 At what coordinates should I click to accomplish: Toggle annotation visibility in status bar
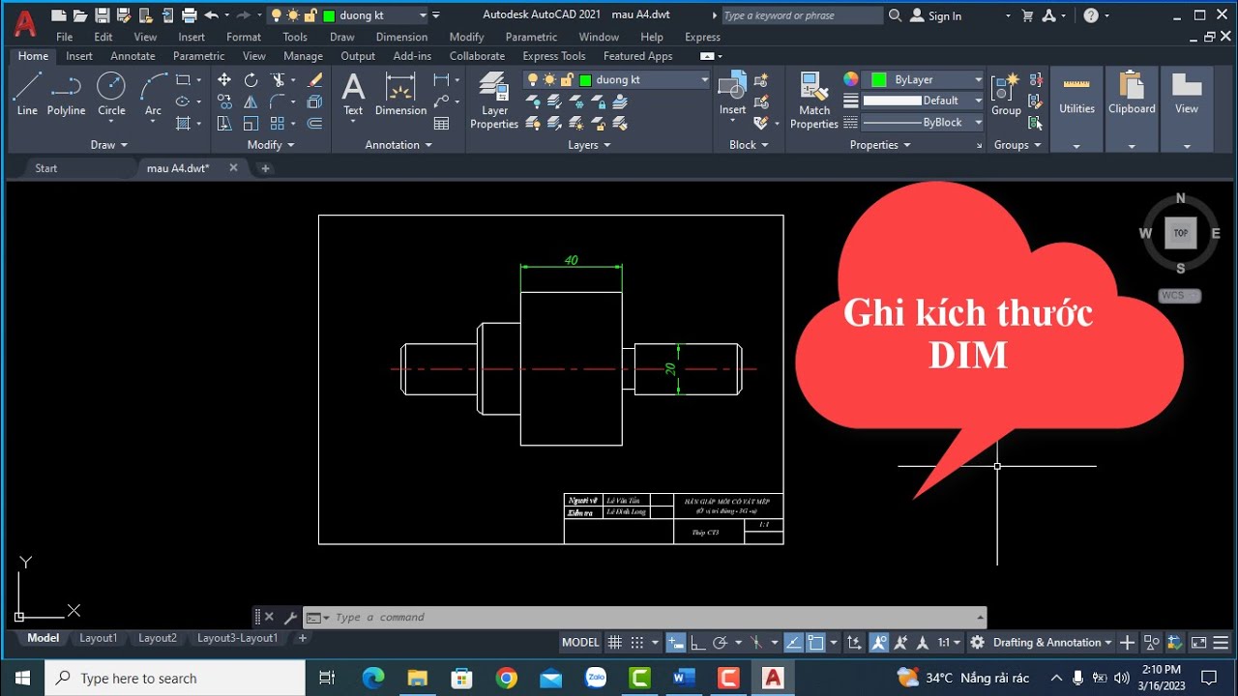click(x=879, y=642)
